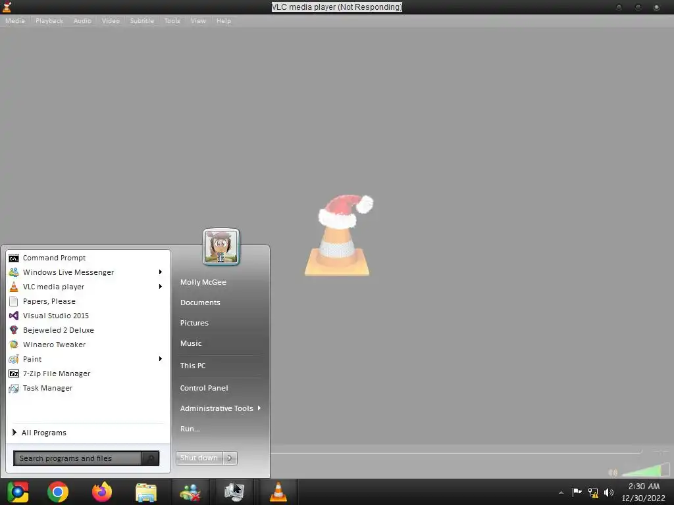Open Action Center flag icon
The height and width of the screenshot is (505, 674).
click(577, 492)
